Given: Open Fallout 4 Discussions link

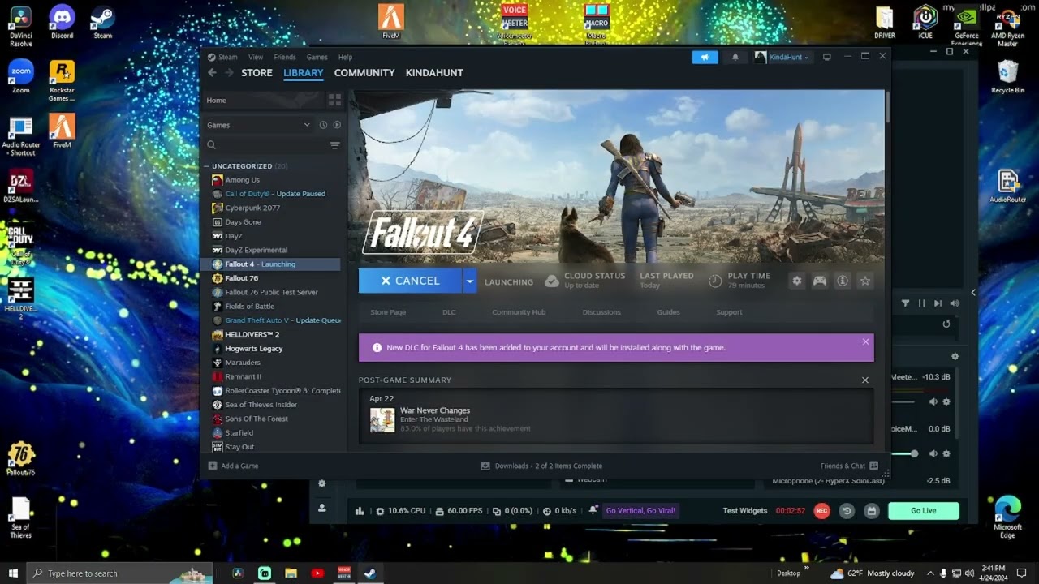Looking at the screenshot, I should pos(601,312).
